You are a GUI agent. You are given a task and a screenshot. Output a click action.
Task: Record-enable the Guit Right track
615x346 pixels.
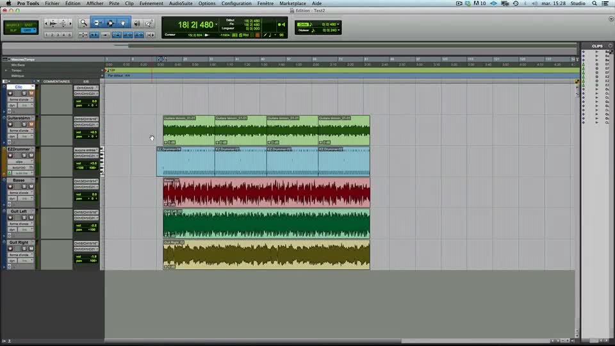10,249
